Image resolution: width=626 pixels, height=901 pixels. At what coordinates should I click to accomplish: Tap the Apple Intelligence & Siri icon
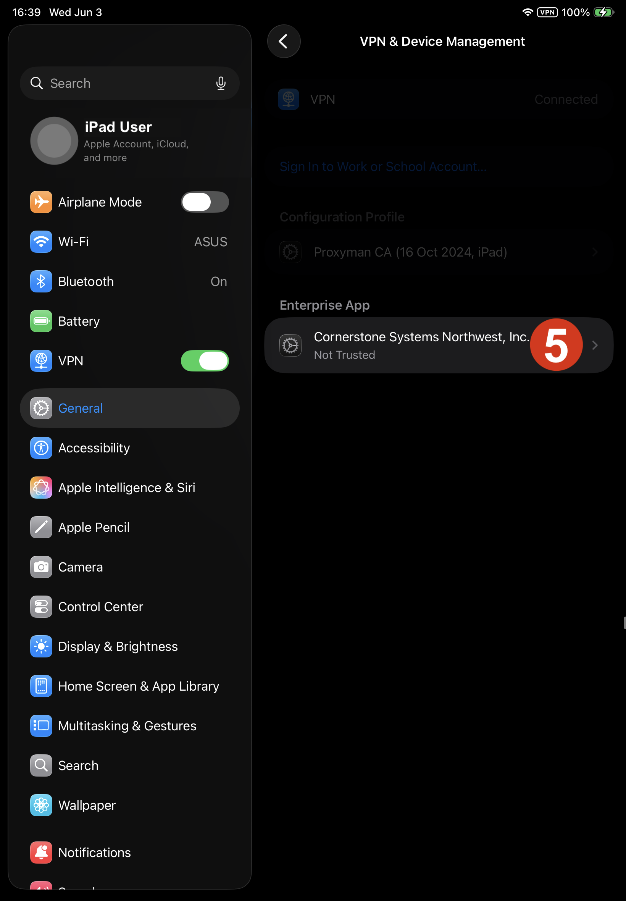[x=41, y=488]
